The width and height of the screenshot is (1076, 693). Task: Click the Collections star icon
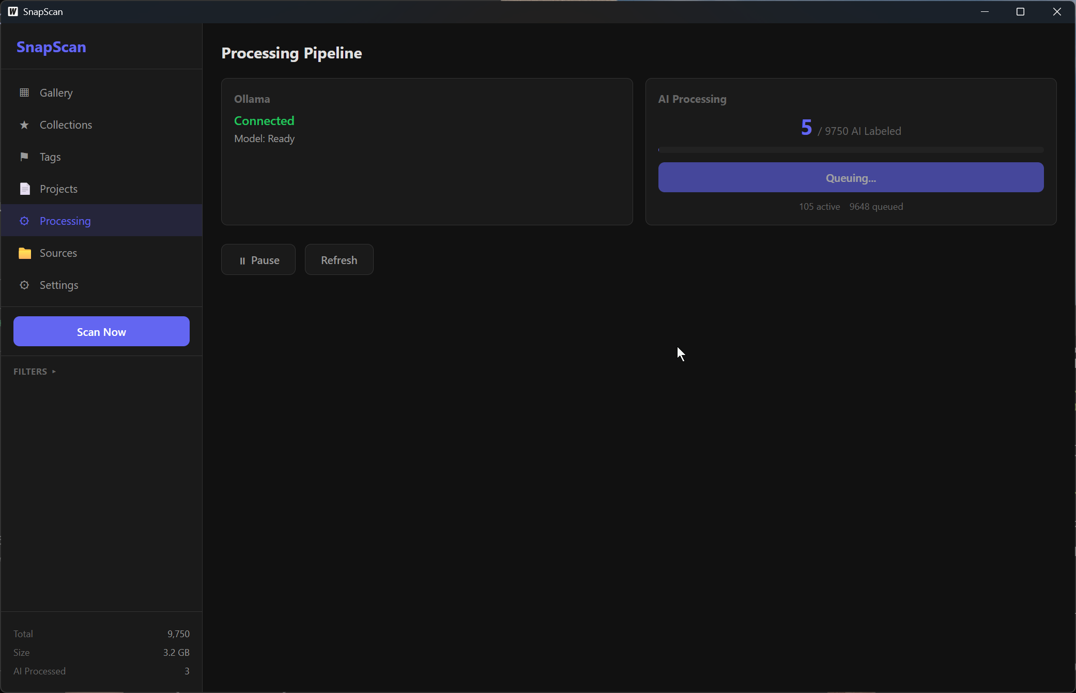coord(24,125)
